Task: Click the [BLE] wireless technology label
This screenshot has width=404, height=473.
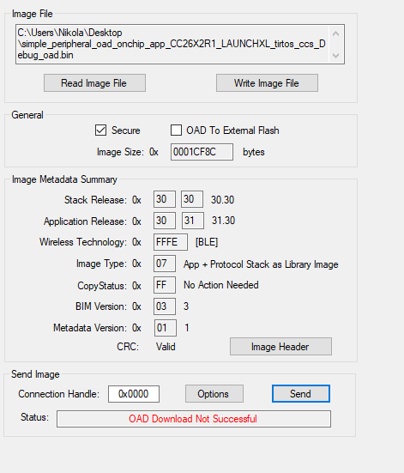Action: (207, 242)
